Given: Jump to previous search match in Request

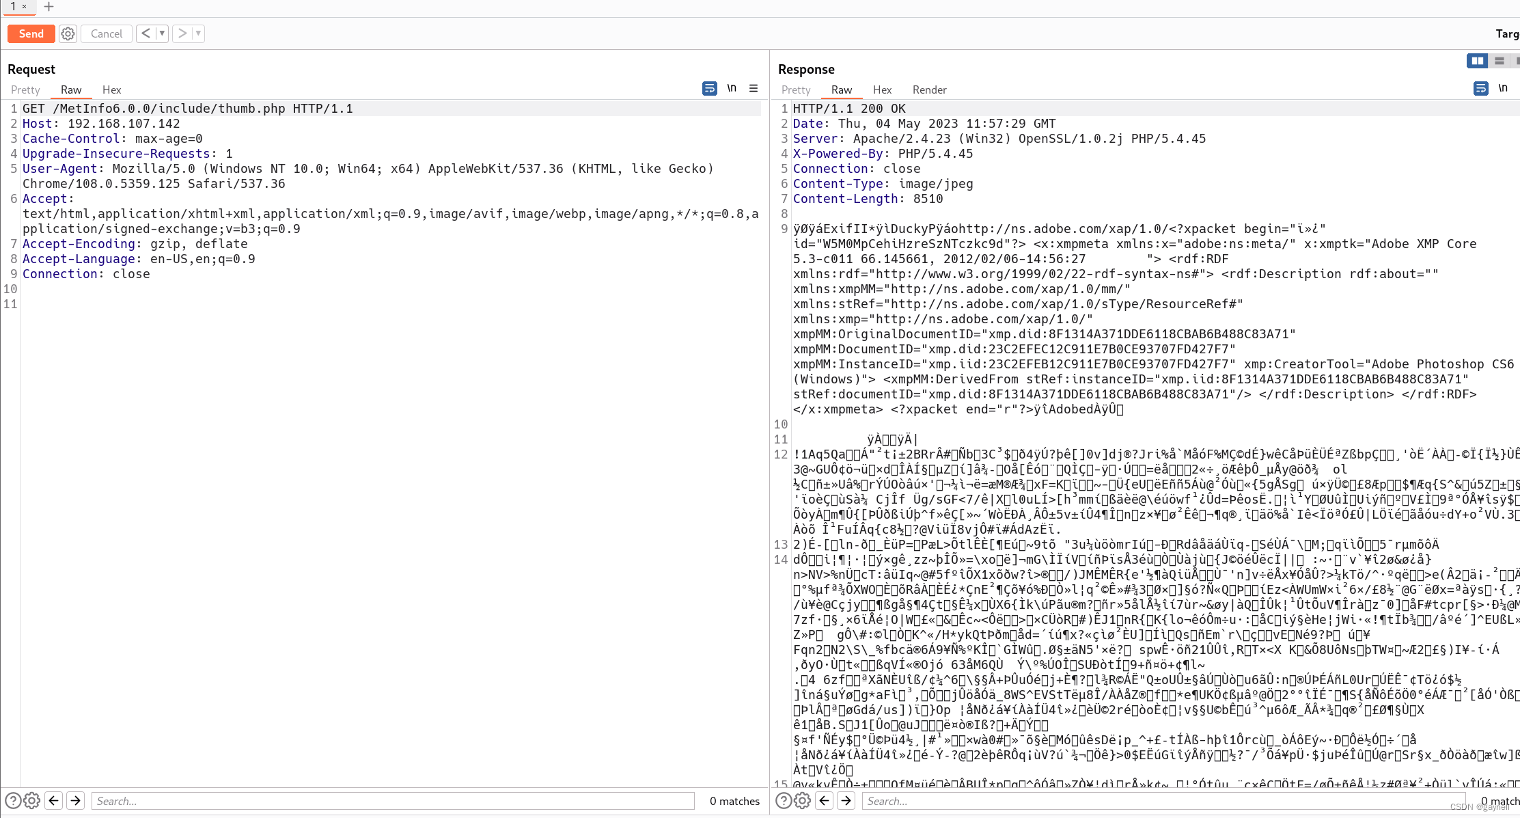Looking at the screenshot, I should (54, 800).
